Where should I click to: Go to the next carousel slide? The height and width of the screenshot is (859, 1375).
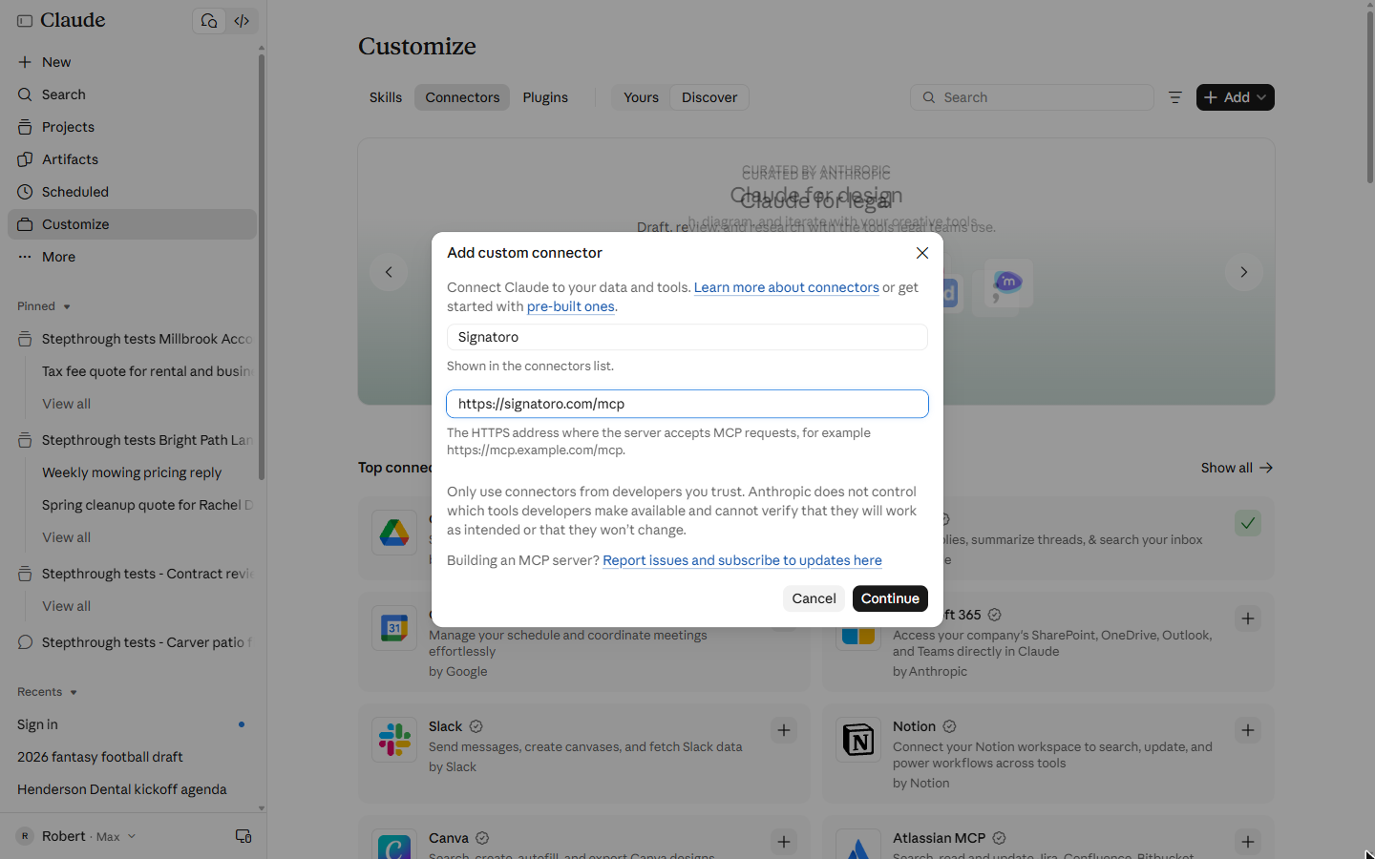coord(1243,272)
